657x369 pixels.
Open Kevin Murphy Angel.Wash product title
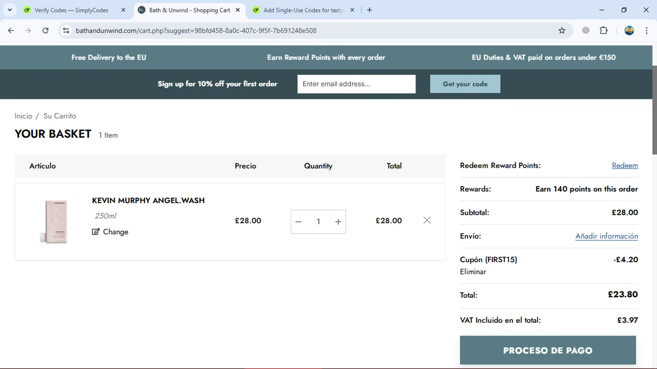click(148, 200)
